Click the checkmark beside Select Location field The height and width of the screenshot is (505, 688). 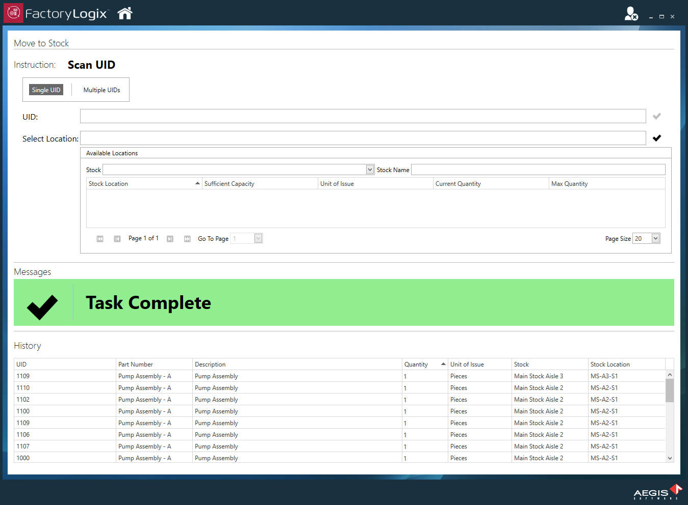click(x=656, y=137)
